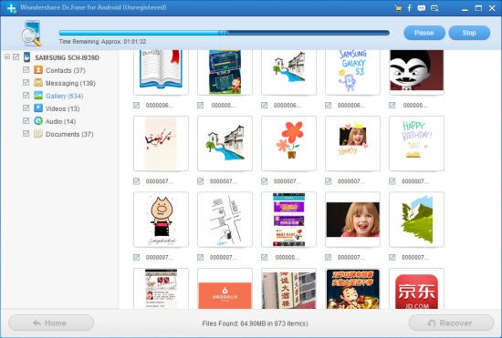Uncheck the plum blossom image checkbox

pos(136,181)
